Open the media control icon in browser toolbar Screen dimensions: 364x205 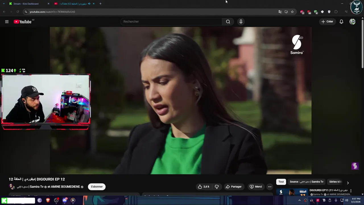tap(346, 12)
